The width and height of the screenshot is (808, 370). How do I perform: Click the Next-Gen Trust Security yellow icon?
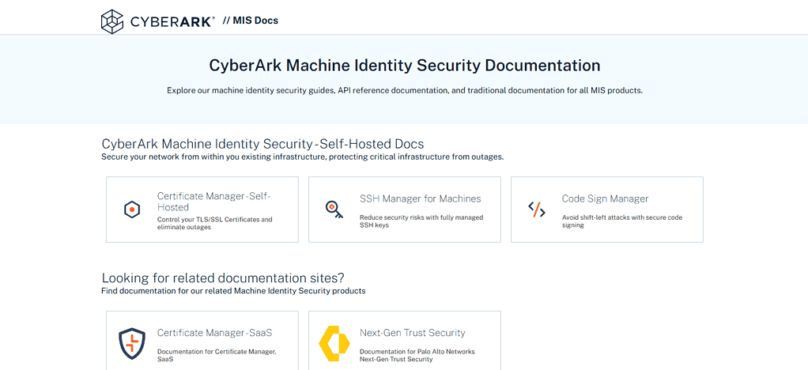click(x=334, y=344)
